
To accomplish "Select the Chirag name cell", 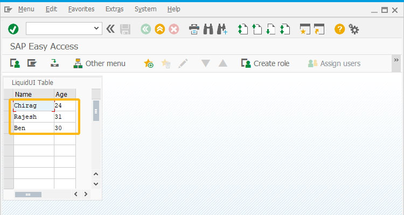I will (34, 106).
